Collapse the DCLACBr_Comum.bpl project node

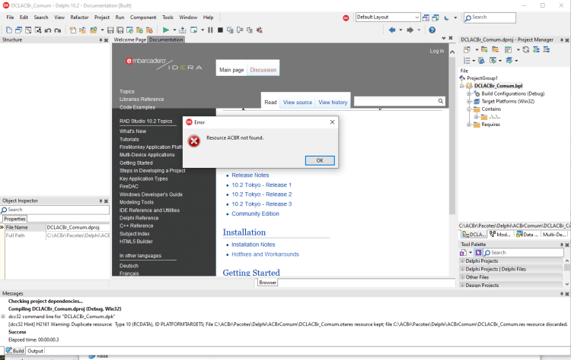tap(462, 86)
